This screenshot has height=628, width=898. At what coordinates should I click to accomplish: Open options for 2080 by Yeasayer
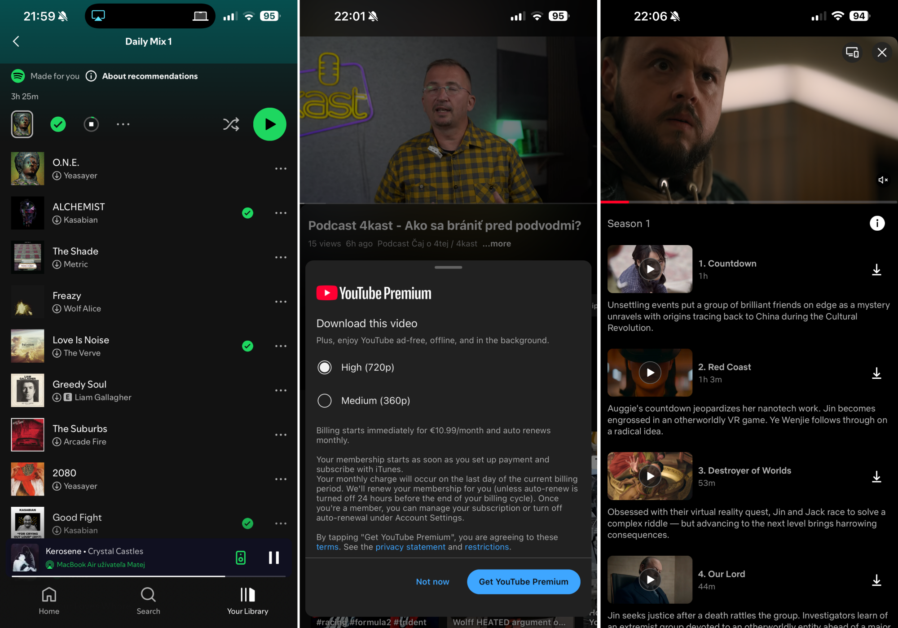tap(281, 479)
